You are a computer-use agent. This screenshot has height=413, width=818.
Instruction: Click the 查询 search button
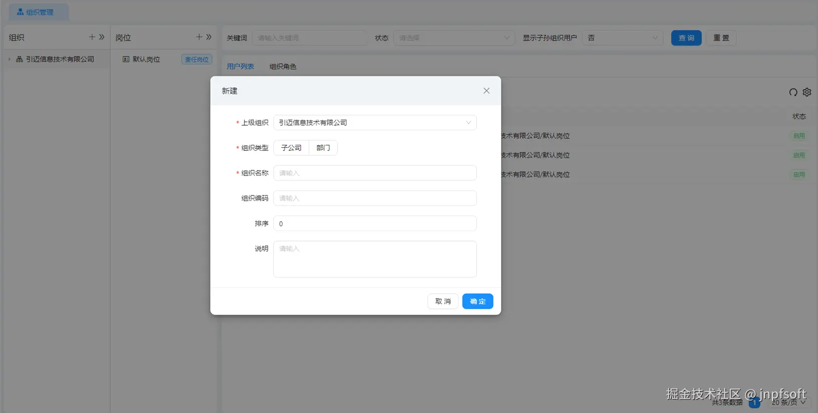tap(686, 38)
